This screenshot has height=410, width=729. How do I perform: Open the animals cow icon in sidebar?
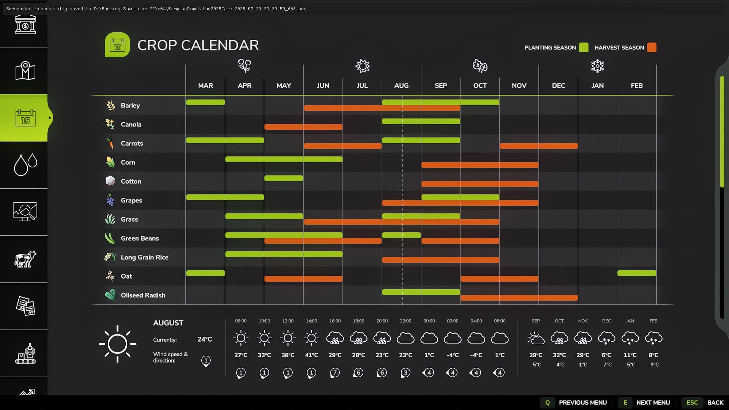tap(25, 259)
